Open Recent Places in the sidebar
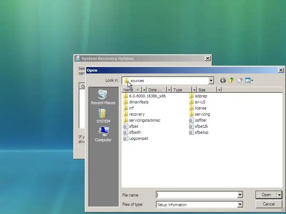286x214 pixels. 103,97
